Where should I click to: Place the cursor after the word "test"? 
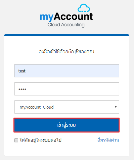[x=26, y=71]
